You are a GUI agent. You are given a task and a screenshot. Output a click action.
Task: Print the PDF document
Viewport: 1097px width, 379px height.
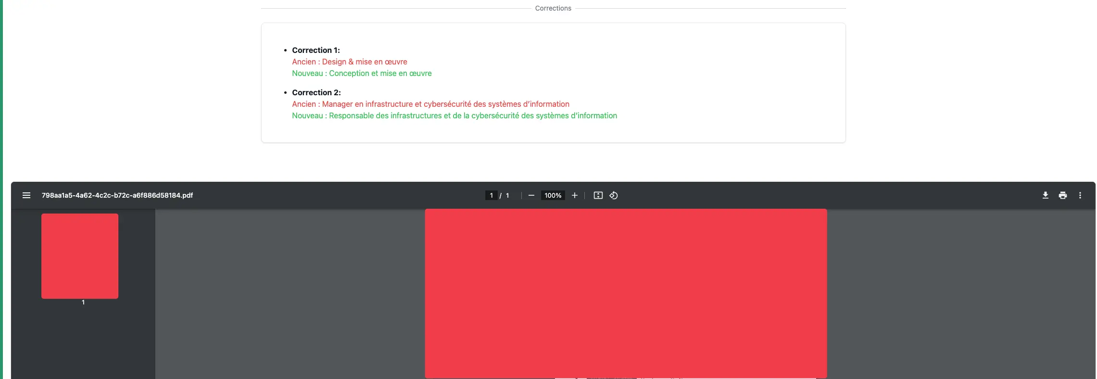click(x=1062, y=195)
